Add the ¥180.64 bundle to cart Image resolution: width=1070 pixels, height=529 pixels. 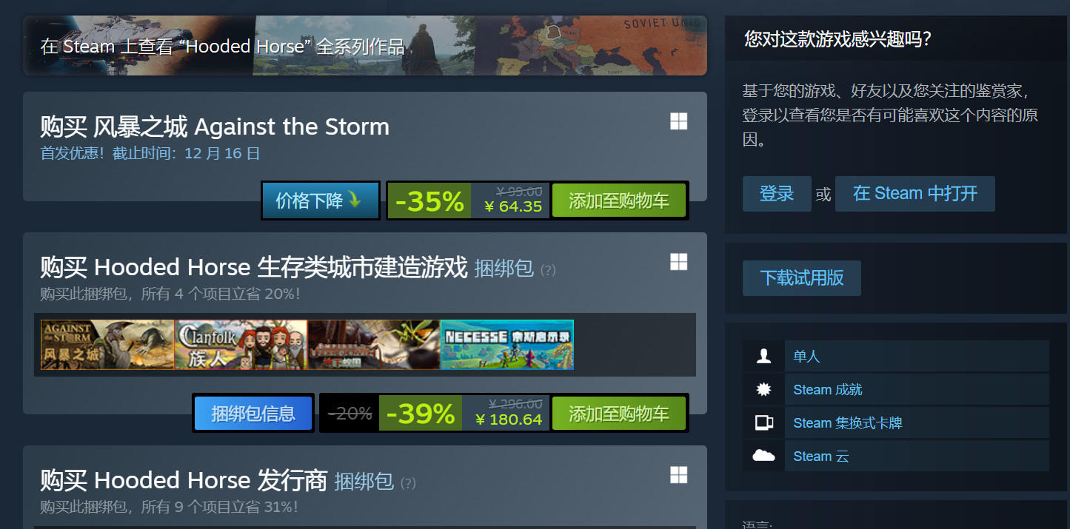coord(619,414)
